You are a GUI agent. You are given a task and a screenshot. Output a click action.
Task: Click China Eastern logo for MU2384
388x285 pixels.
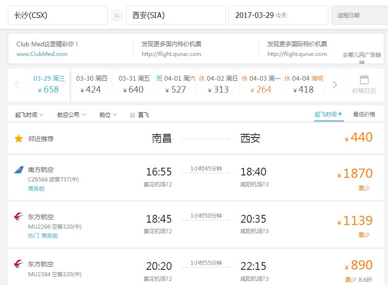19,264
